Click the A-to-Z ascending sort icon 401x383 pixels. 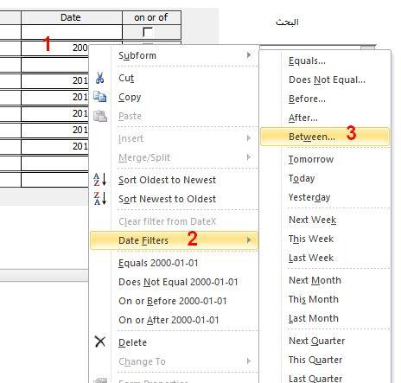tap(100, 179)
